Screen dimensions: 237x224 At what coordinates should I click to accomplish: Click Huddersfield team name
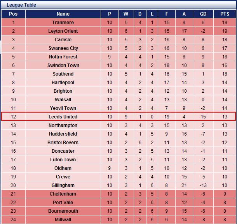coord(63,134)
